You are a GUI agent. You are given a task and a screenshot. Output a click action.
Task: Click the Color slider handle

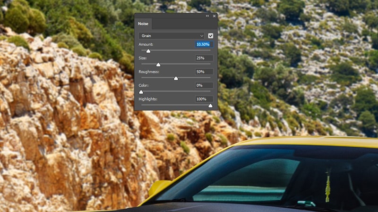tap(141, 92)
